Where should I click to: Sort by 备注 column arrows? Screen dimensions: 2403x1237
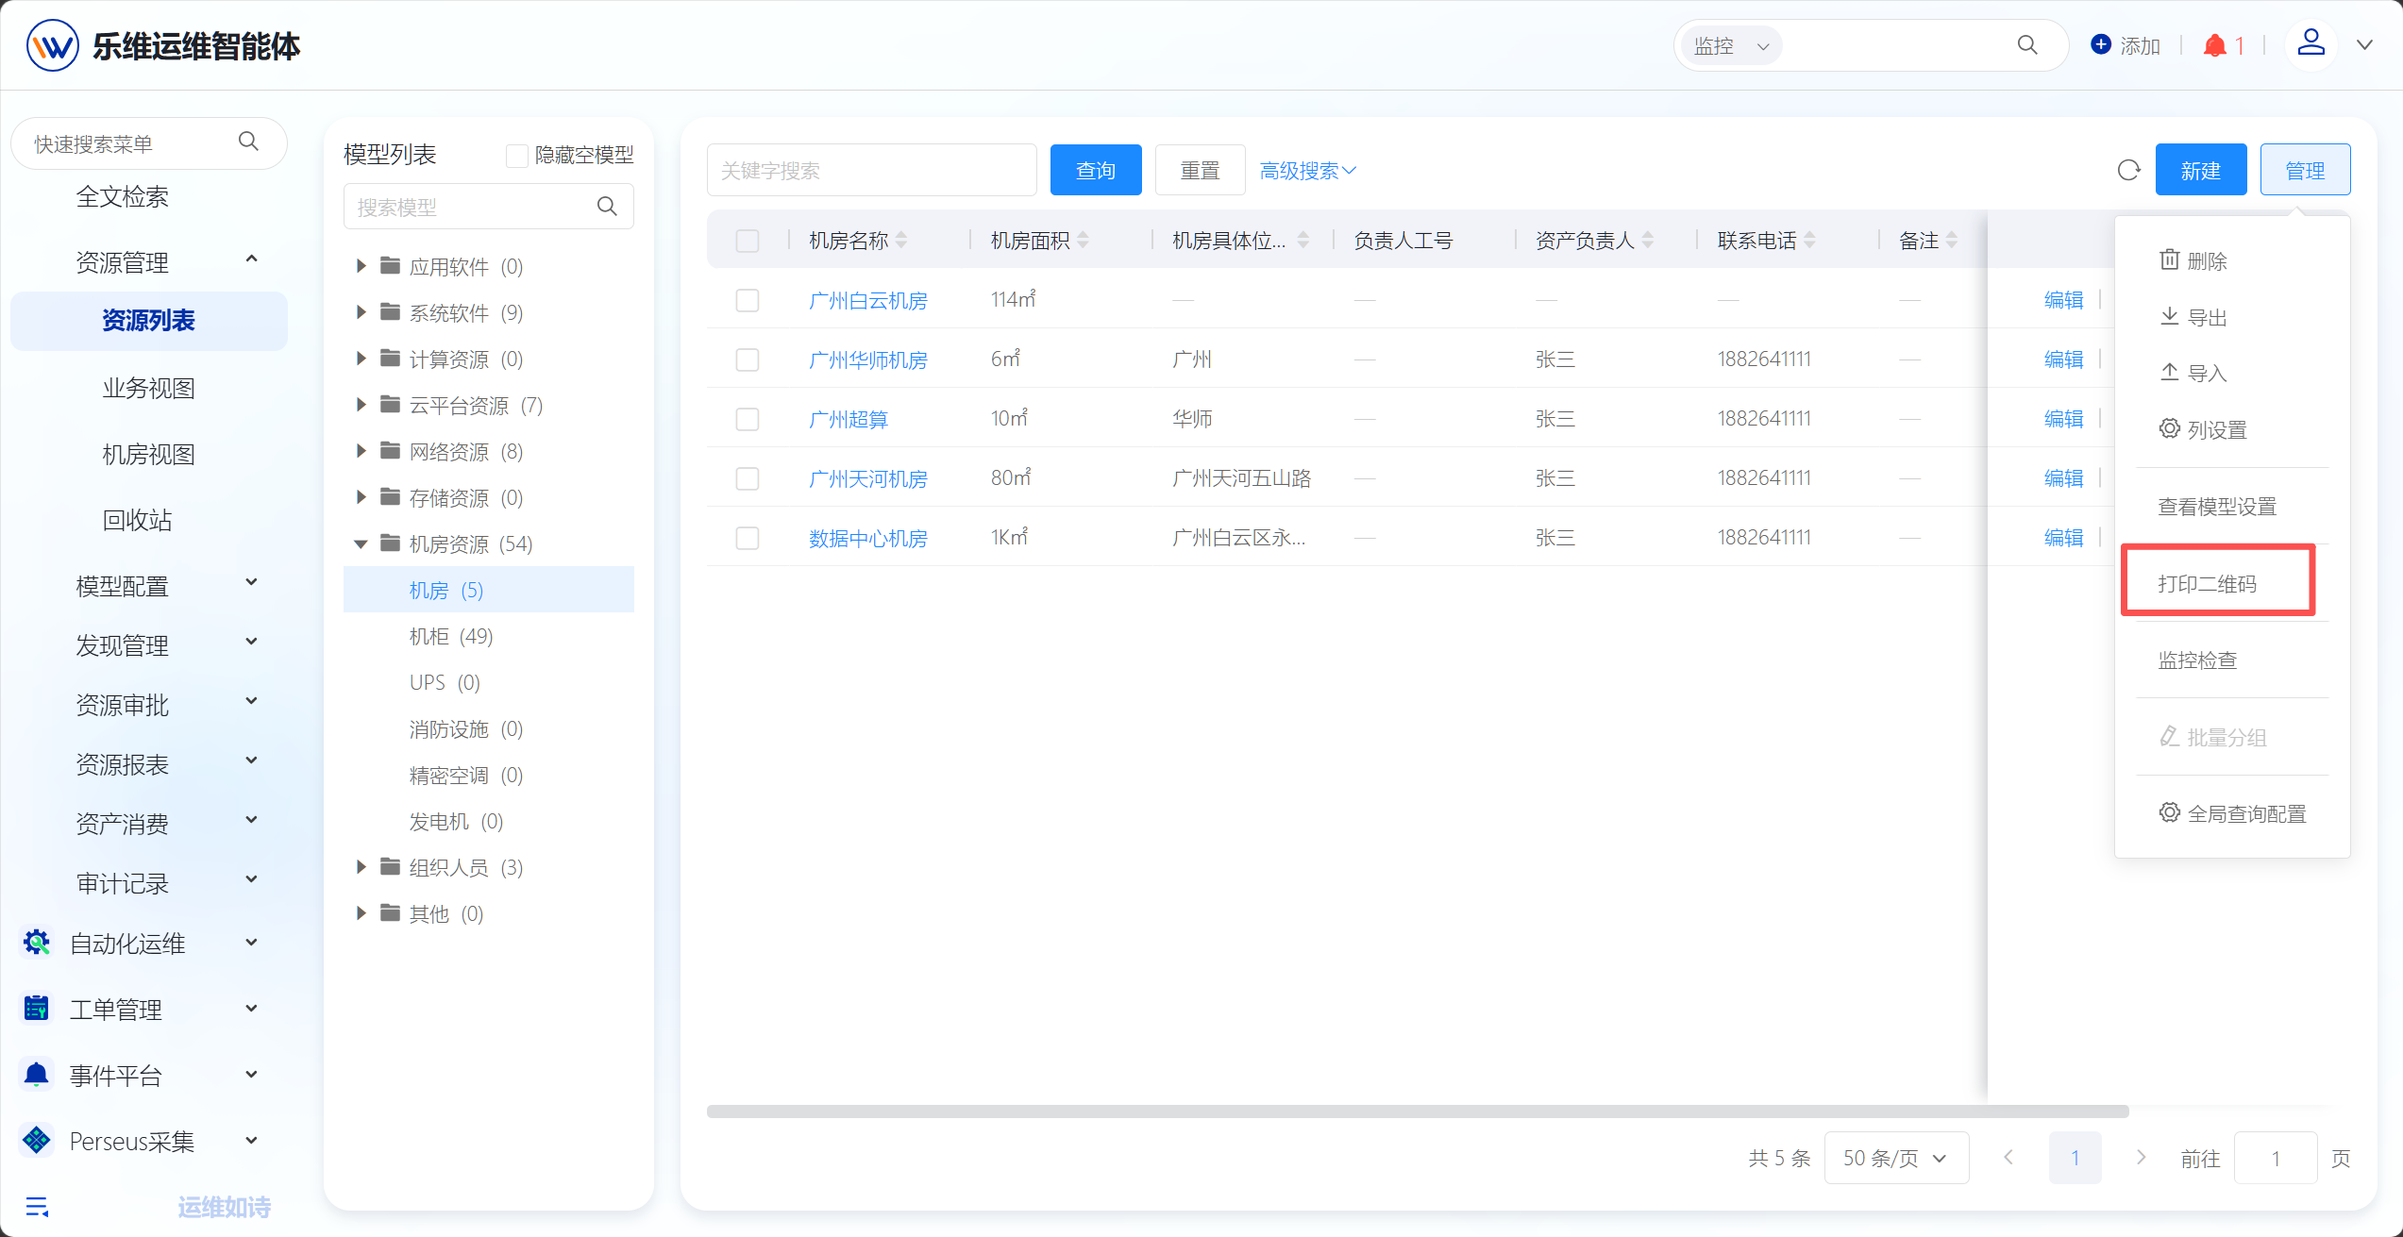pyautogui.click(x=1951, y=241)
